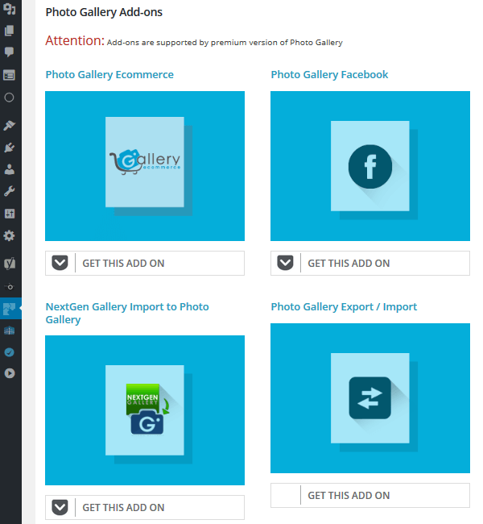This screenshot has width=483, height=524.
Task: Click the small dial icon below Yoast
Action: [10, 286]
